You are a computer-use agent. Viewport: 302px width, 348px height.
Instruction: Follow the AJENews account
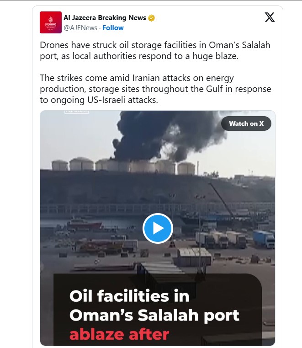[113, 28]
